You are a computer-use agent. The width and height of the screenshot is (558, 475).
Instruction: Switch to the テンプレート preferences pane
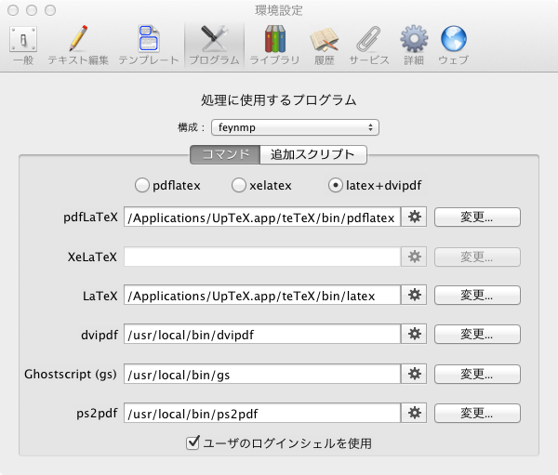(x=148, y=45)
